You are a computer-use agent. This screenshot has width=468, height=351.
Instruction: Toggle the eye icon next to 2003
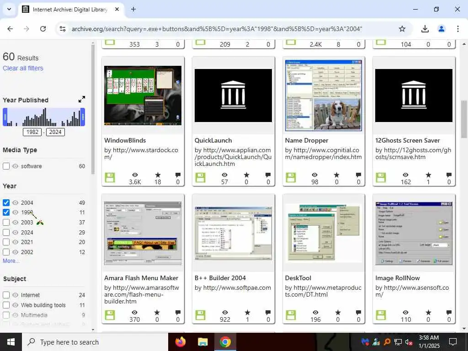(15, 223)
